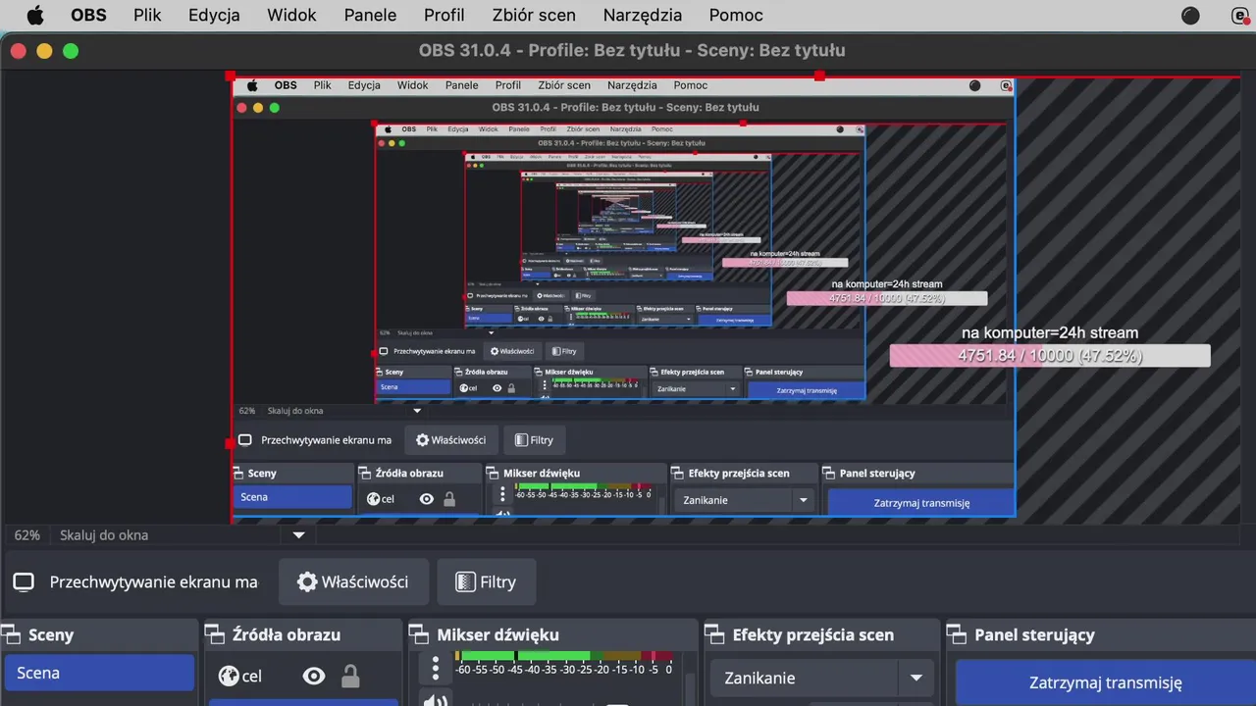Click the dark circle icon in preview's captured menu bar
This screenshot has height=706, width=1256.
[974, 85]
